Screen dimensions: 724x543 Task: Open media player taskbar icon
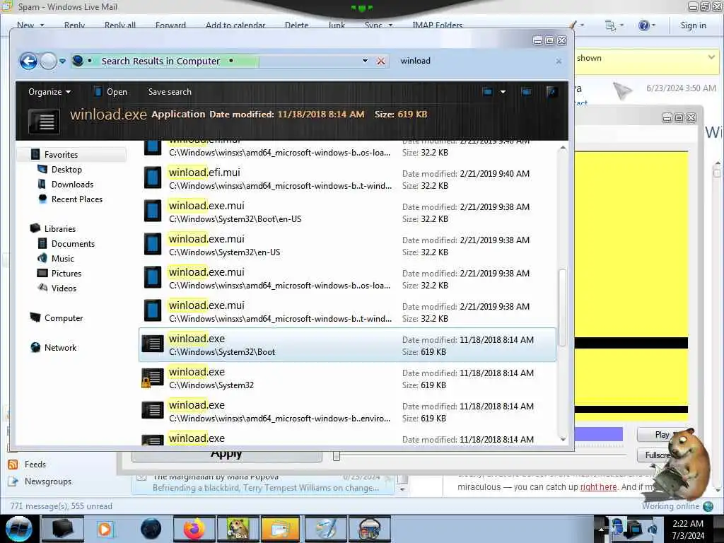[x=105, y=529]
